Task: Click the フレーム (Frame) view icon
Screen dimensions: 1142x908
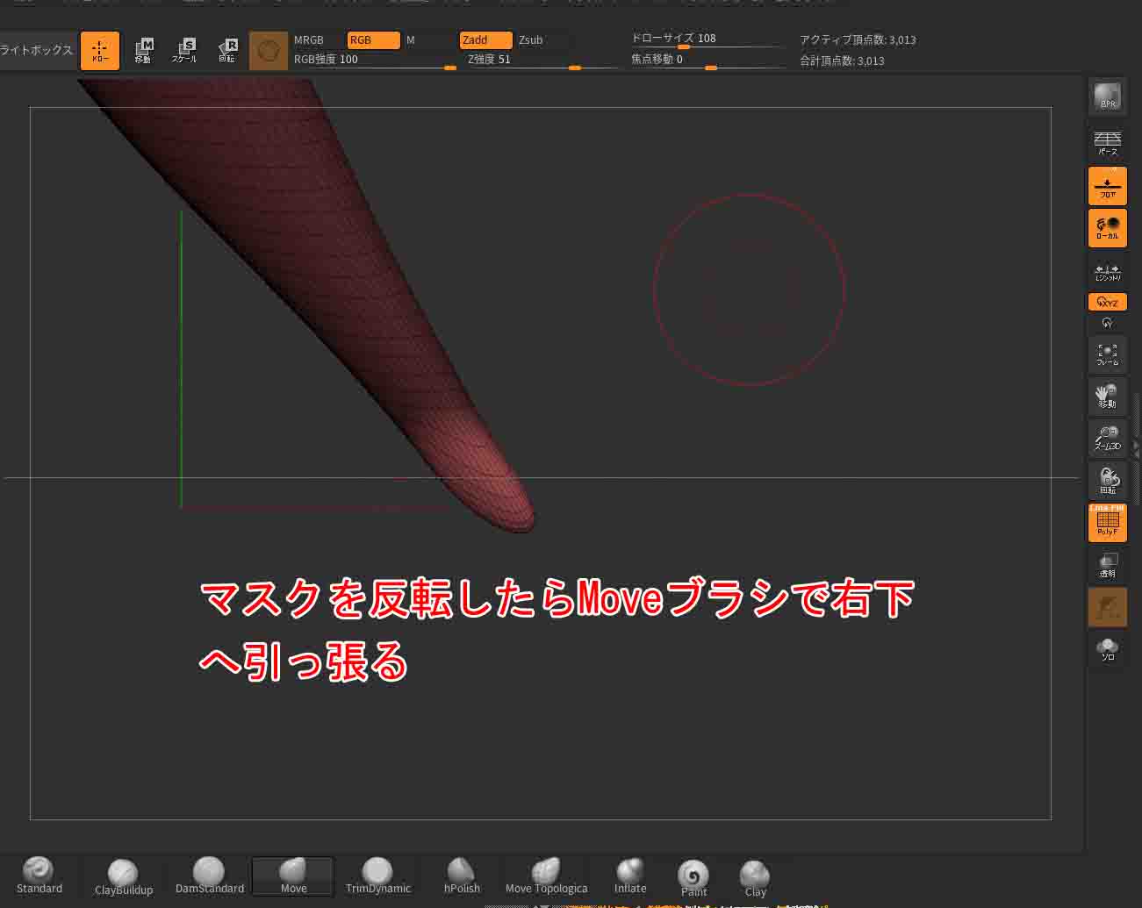Action: point(1107,354)
